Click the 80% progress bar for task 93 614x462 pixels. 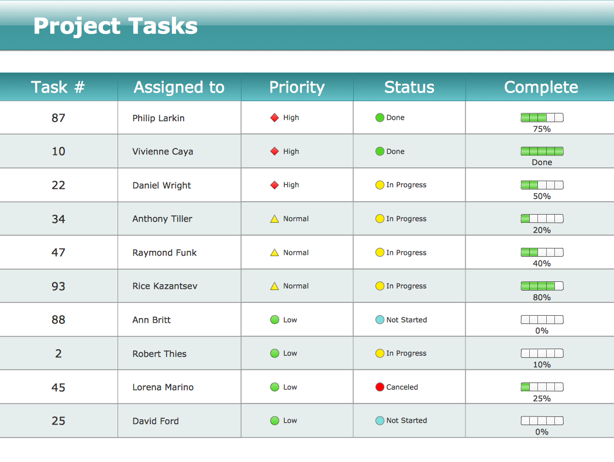pyautogui.click(x=542, y=287)
